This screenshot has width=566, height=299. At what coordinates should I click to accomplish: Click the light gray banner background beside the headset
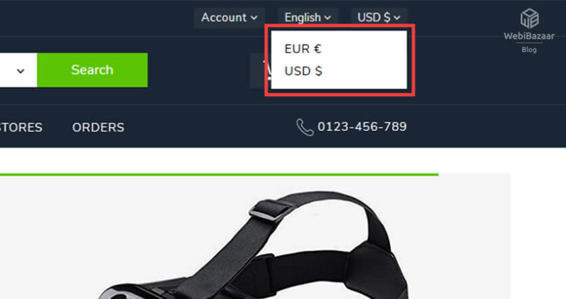[462, 234]
